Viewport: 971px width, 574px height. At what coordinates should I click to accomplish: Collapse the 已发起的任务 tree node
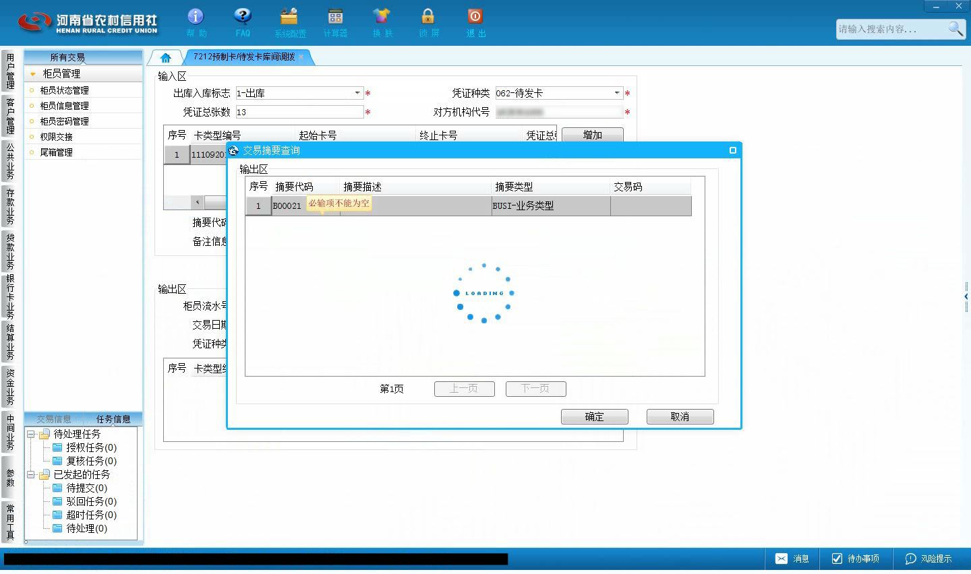click(31, 474)
